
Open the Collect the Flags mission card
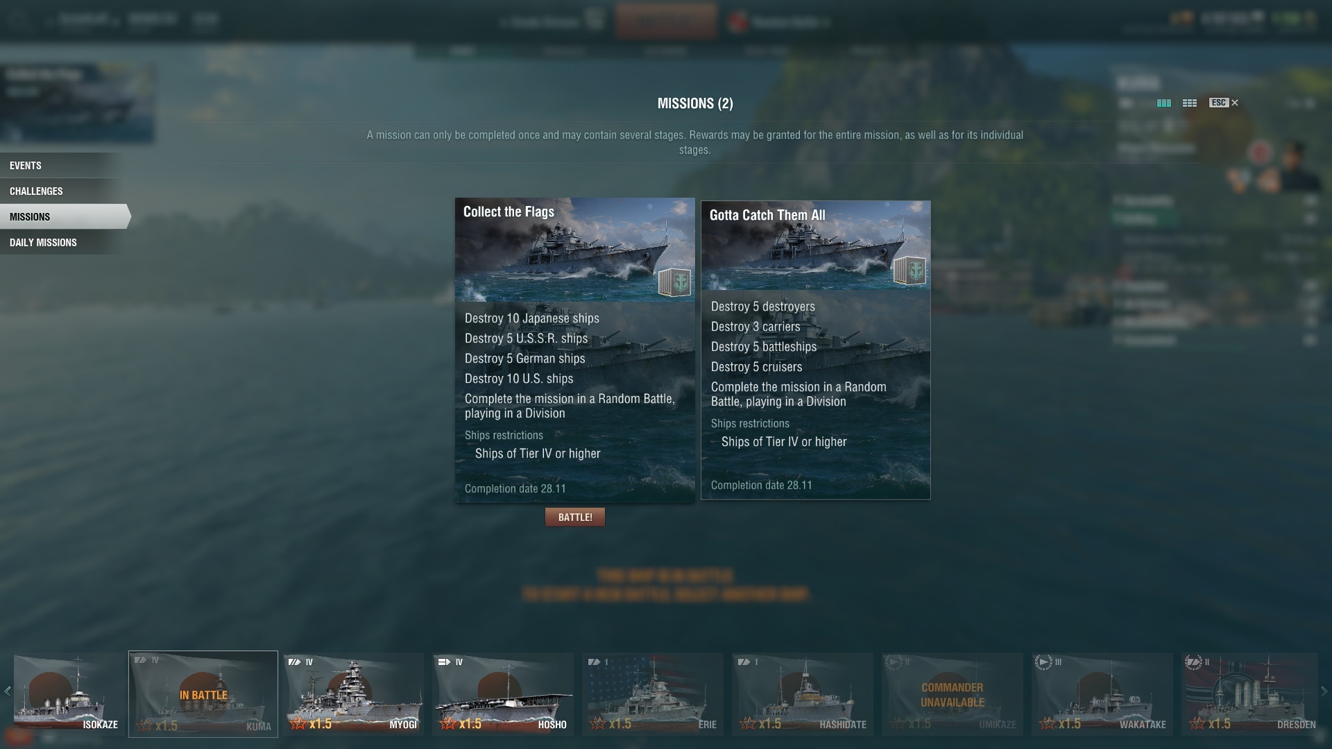(575, 350)
